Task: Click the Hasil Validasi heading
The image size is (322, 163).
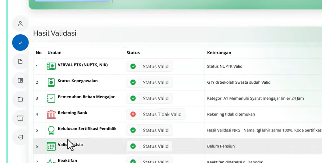Action: click(x=55, y=33)
